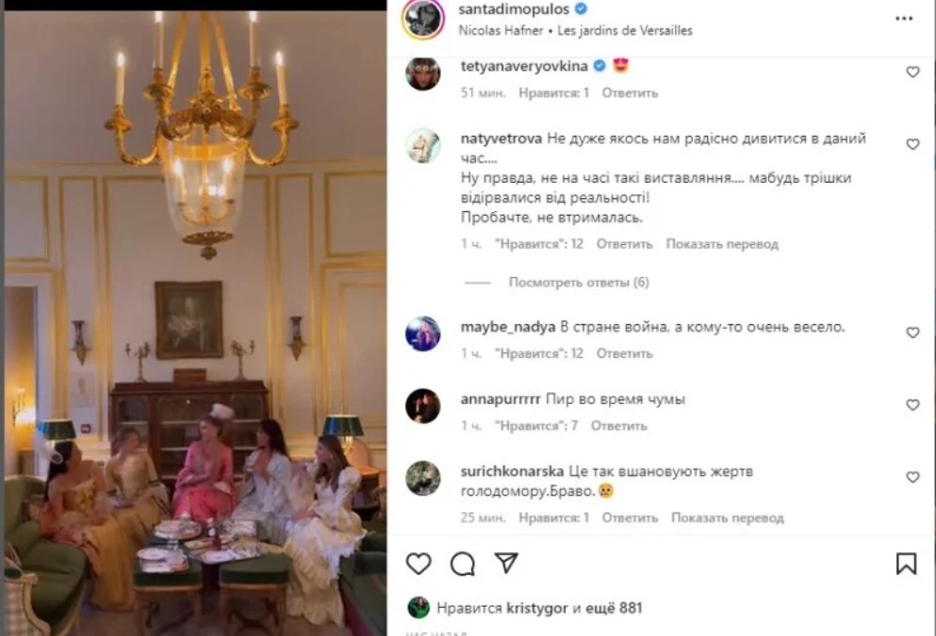Open the santadimopulos username link

514,8
